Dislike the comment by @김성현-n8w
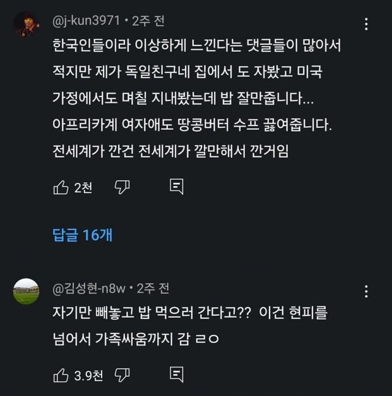Image resolution: width=392 pixels, height=396 pixels. pyautogui.click(x=122, y=375)
